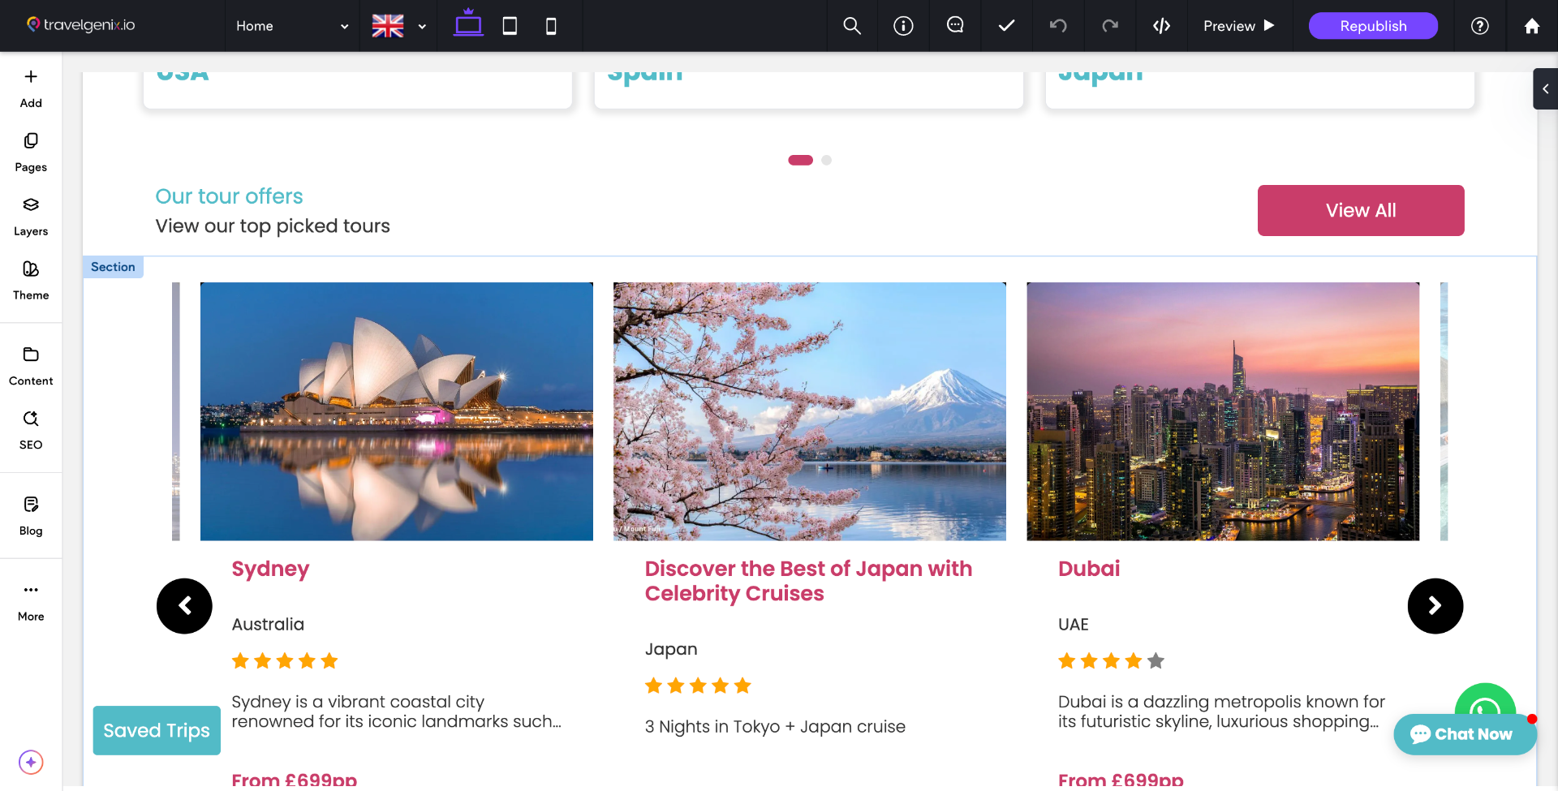Click the Chat Now bubble

tap(1464, 734)
